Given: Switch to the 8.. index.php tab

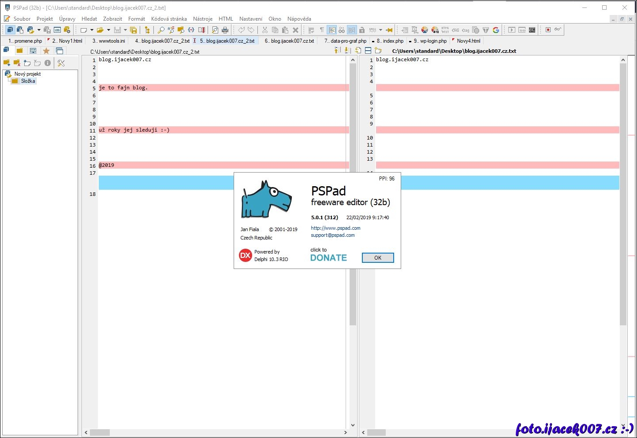Looking at the screenshot, I should [390, 41].
